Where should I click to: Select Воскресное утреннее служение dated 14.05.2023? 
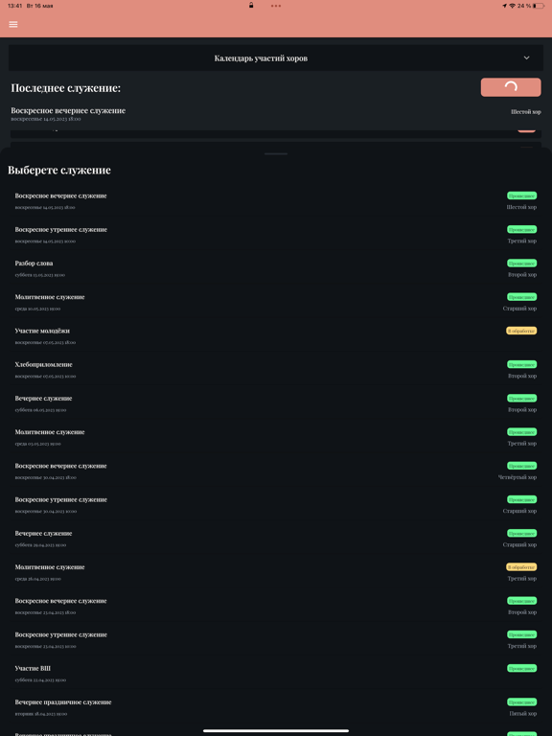point(276,234)
